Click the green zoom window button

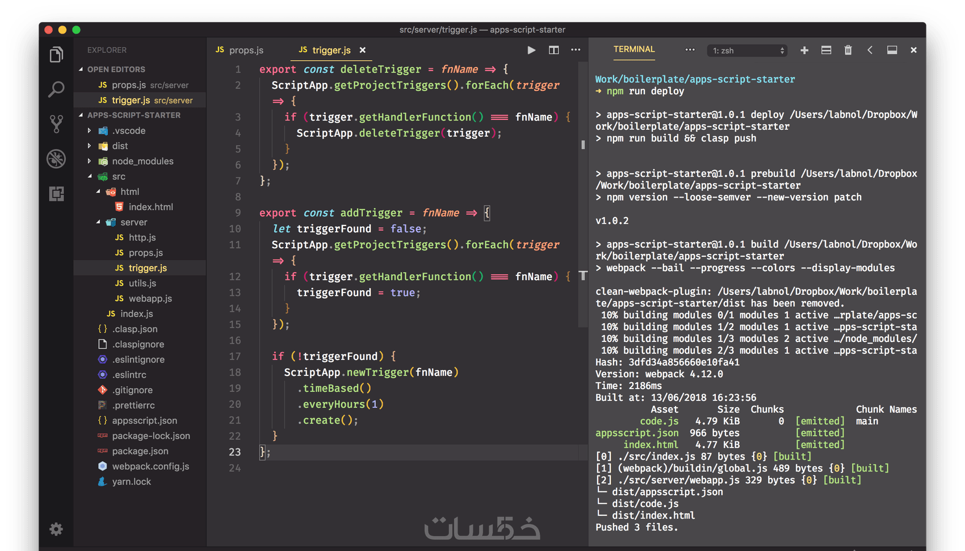77,30
